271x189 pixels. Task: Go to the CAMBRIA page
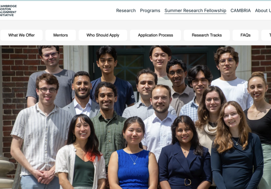coord(240,11)
